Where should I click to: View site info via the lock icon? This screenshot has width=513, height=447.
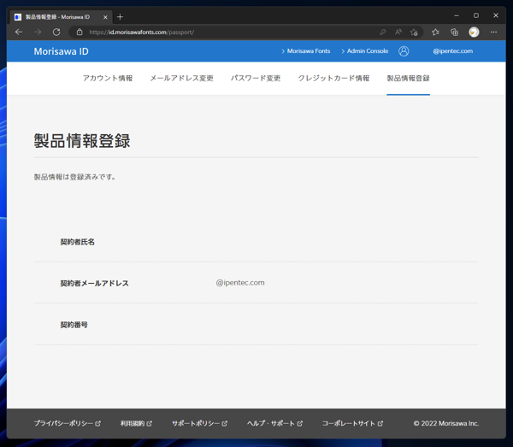(x=80, y=32)
